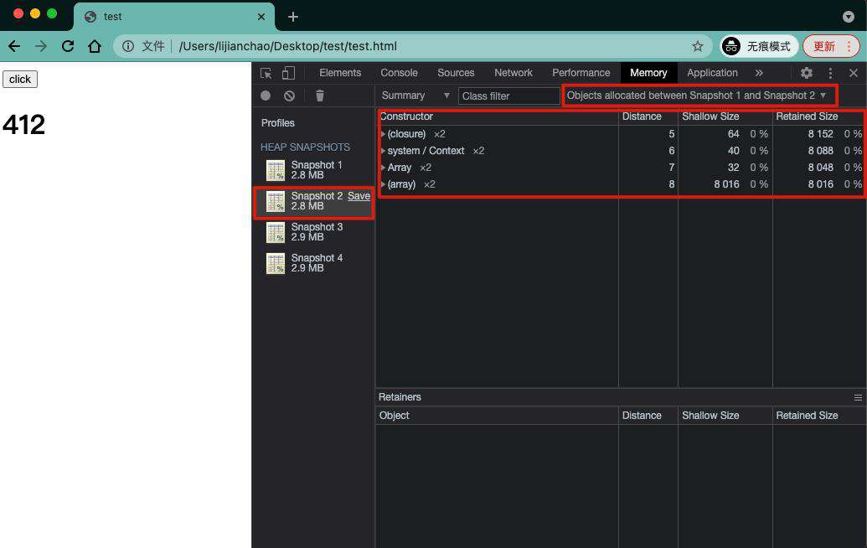Screen dimensions: 867x548
Task: Switch to the Performance tab
Action: (x=581, y=73)
